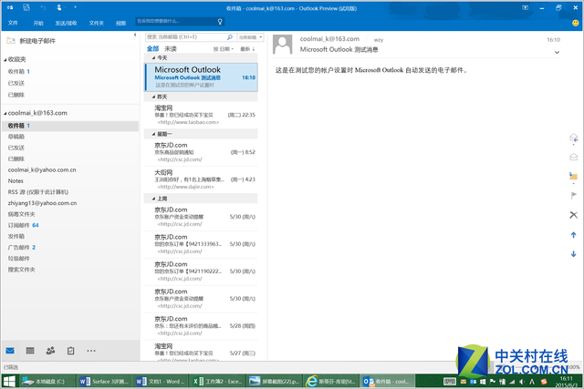Expand the message header chevron in reading pane
The width and height of the screenshot is (584, 389).
[x=557, y=53]
